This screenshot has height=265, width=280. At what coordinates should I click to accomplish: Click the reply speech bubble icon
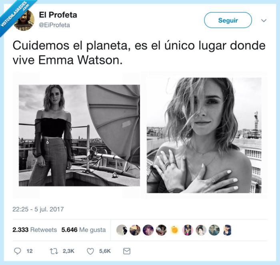[18, 251]
